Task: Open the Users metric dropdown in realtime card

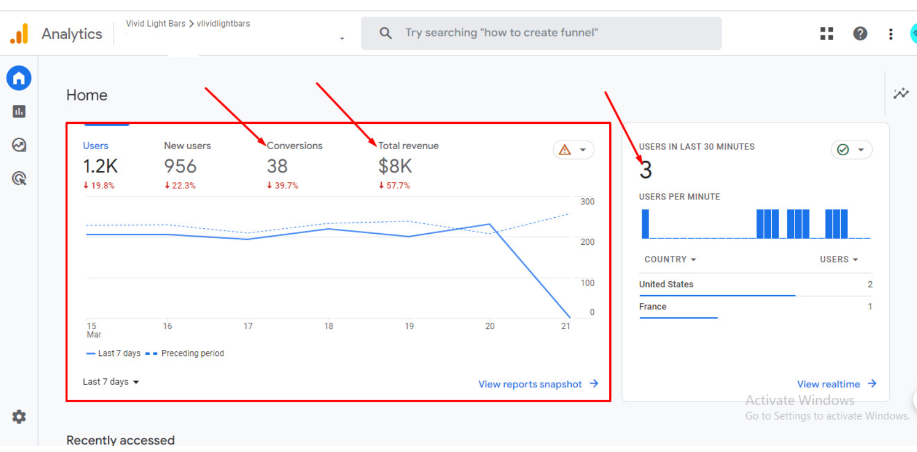Action: coord(839,260)
